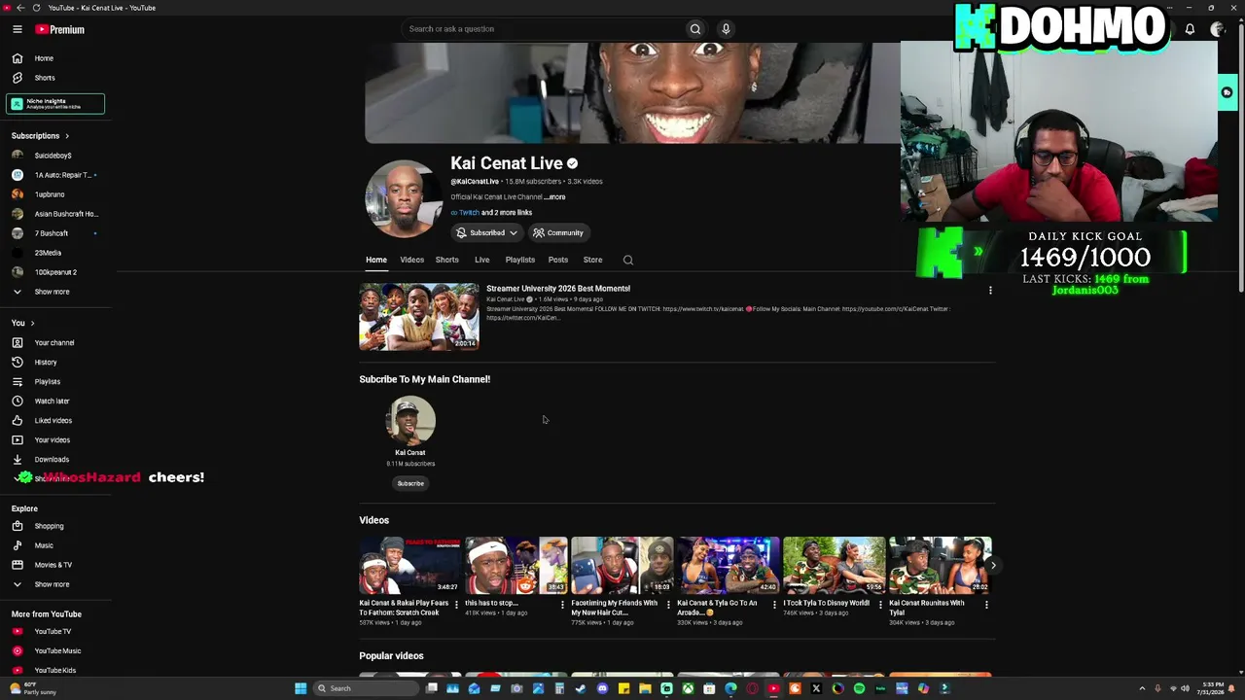Open the channel search magnifier icon
Viewport: 1245px width, 700px height.
pyautogui.click(x=628, y=260)
